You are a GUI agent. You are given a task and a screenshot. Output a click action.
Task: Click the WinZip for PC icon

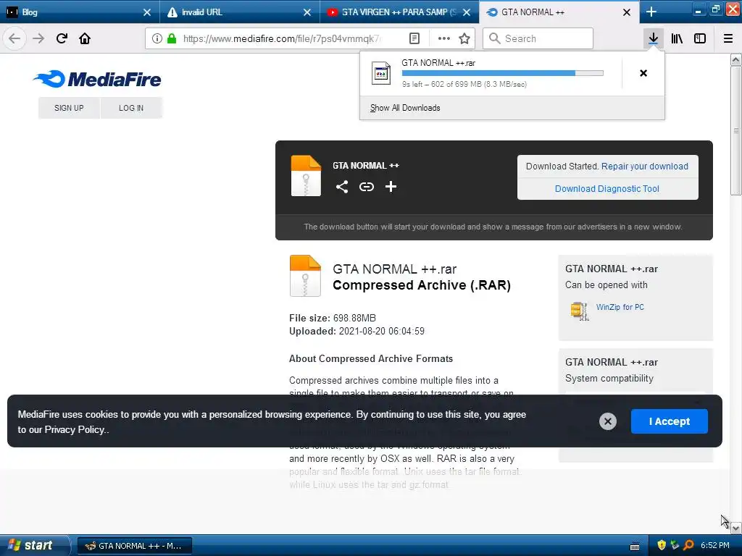[x=579, y=311]
